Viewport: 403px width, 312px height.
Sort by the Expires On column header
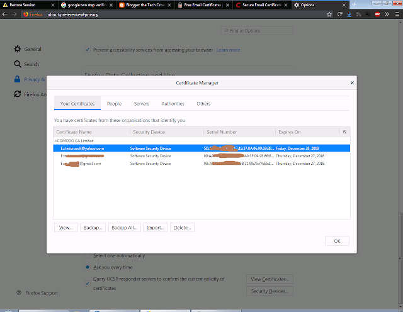point(307,132)
